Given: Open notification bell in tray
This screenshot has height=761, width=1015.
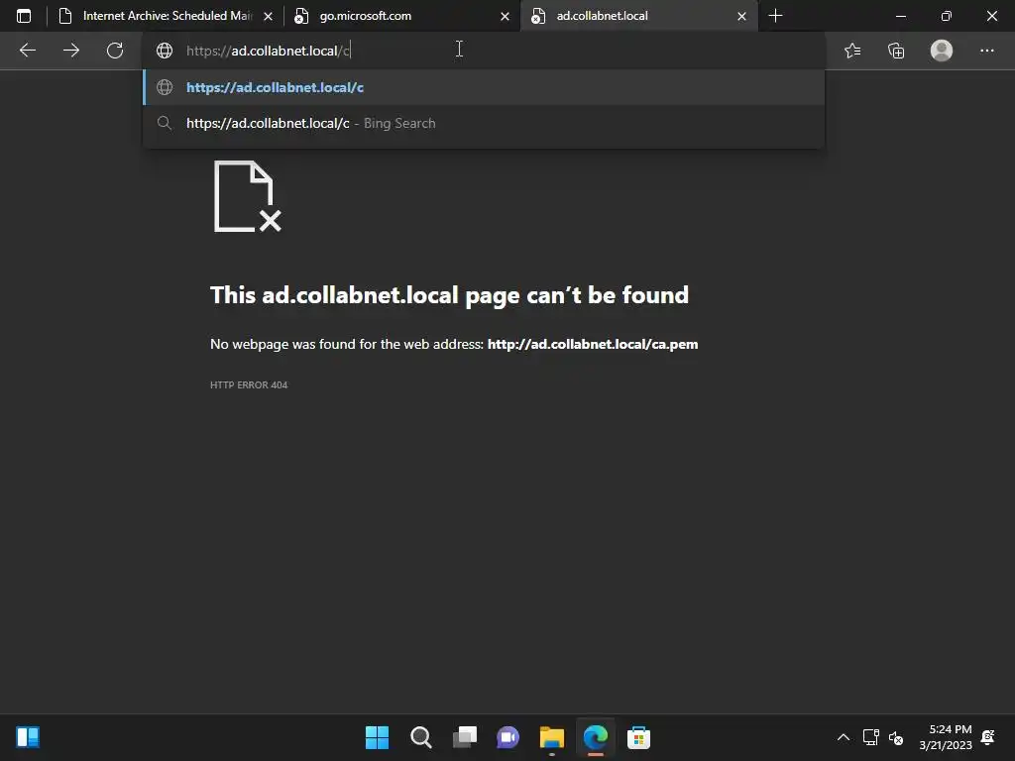Looking at the screenshot, I should pyautogui.click(x=988, y=737).
